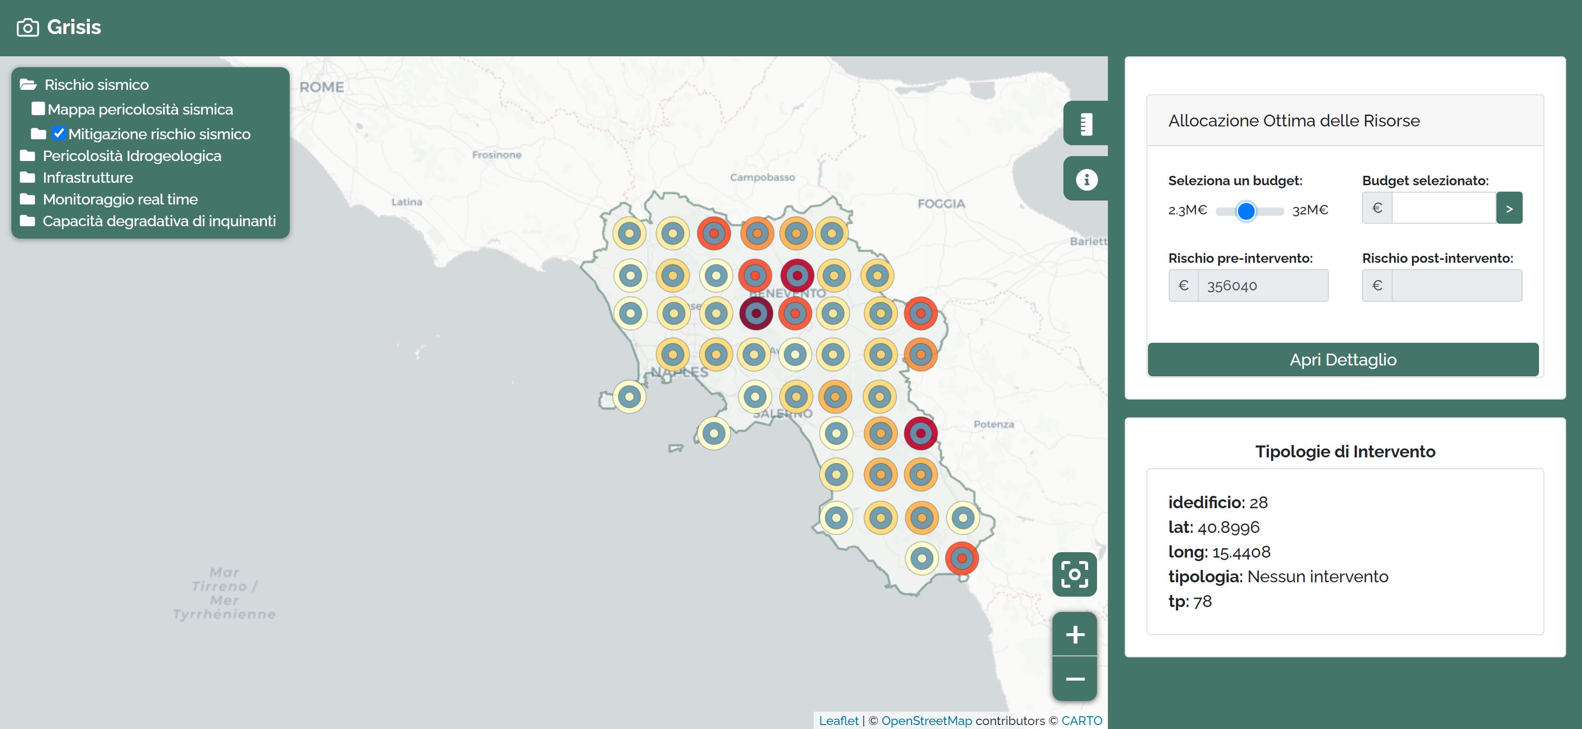
Task: Confirm budget with the > button
Action: [1508, 208]
